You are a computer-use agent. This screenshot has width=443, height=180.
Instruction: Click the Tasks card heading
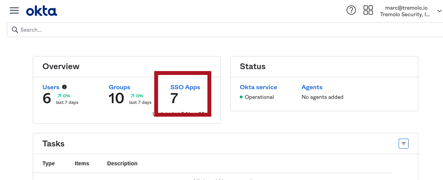tap(53, 144)
